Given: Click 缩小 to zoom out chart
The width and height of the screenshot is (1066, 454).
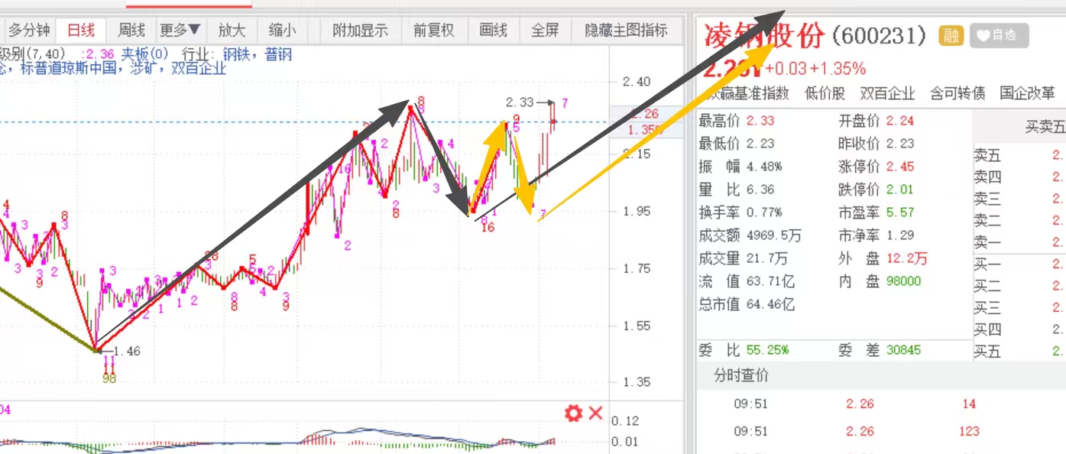Looking at the screenshot, I should tap(283, 31).
